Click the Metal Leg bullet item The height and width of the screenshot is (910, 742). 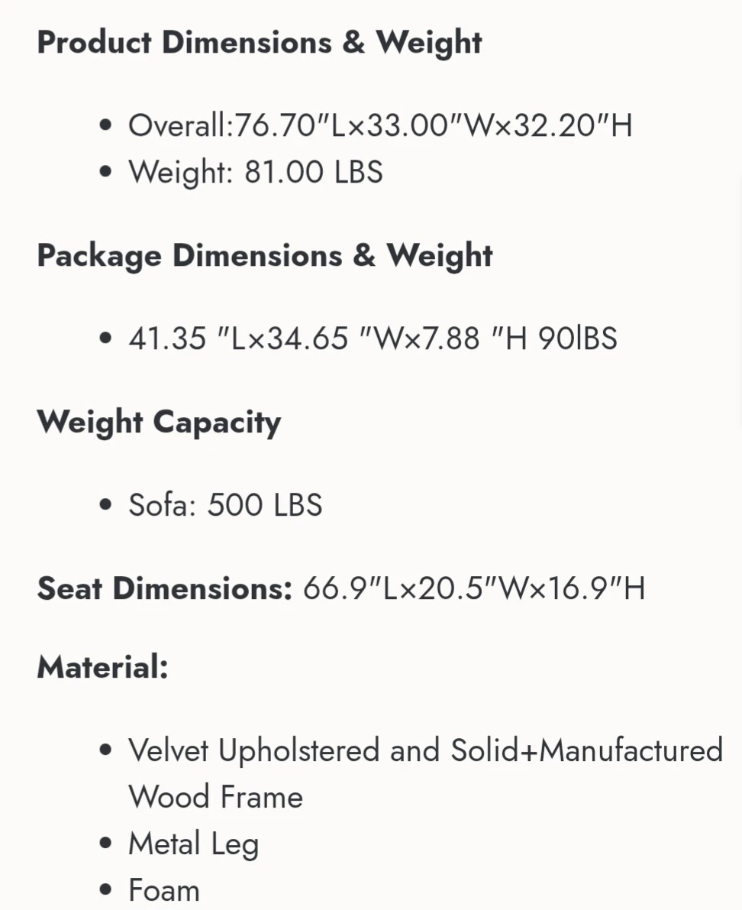(194, 844)
